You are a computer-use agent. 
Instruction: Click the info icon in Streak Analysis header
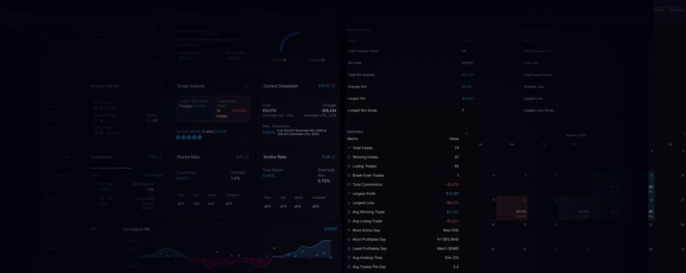tap(247, 86)
